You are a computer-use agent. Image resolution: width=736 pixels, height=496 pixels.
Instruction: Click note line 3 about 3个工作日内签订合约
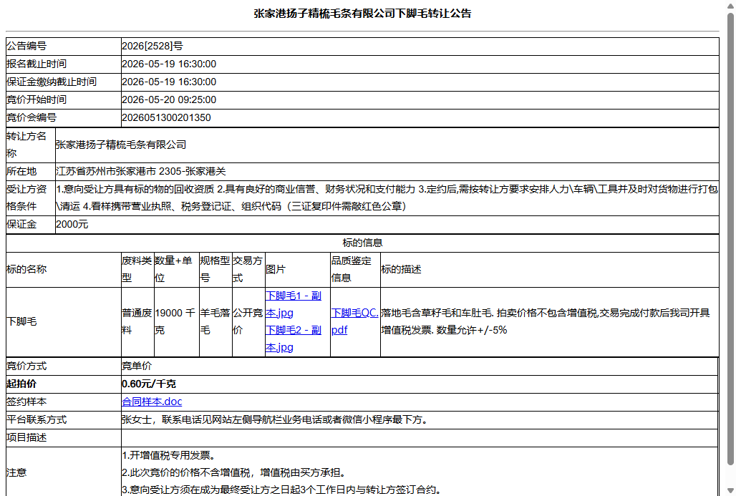(x=282, y=490)
